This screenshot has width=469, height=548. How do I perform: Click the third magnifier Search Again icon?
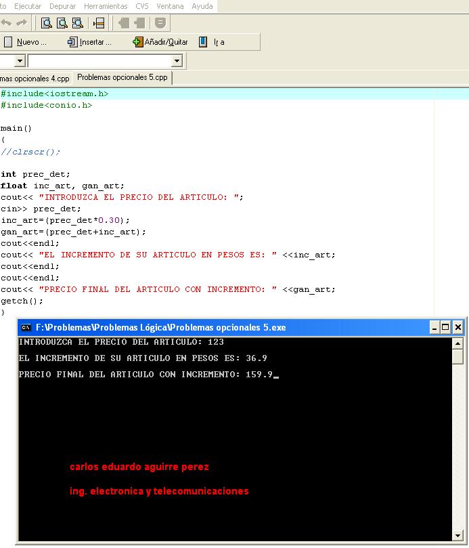coord(78,24)
